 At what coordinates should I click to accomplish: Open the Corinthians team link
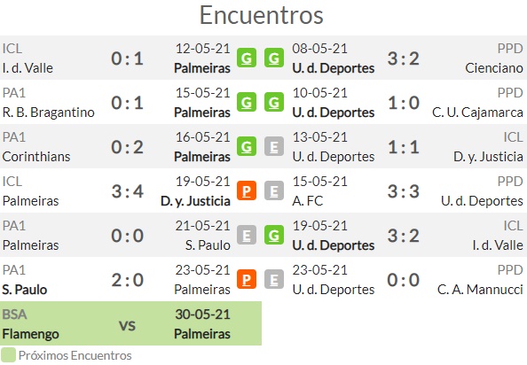tap(36, 157)
